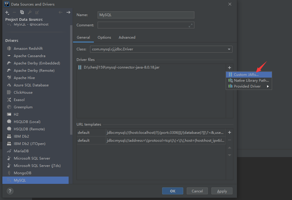Click the duplicate data source icon
292x200 pixels.
click(x=22, y=12)
